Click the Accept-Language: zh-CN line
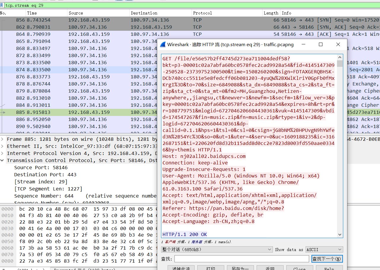 click(209, 221)
